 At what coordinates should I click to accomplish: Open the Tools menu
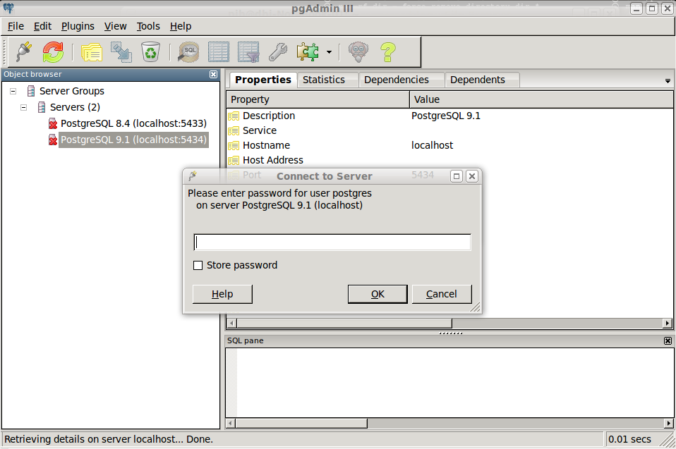pyautogui.click(x=148, y=26)
